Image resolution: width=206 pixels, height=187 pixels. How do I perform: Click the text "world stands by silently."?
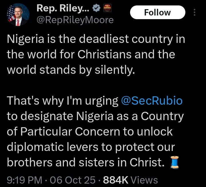70,70
